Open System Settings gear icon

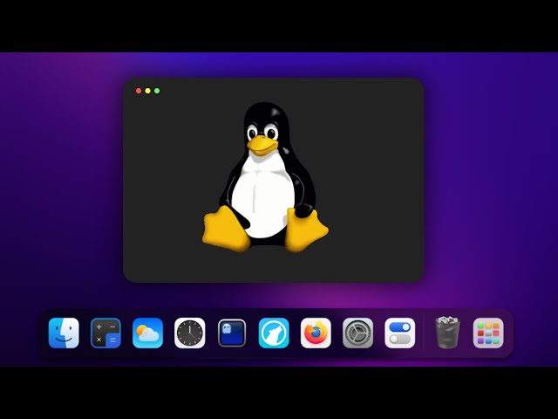[x=357, y=333]
